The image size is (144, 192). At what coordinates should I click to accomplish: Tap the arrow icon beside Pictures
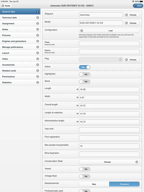tap(37, 35)
